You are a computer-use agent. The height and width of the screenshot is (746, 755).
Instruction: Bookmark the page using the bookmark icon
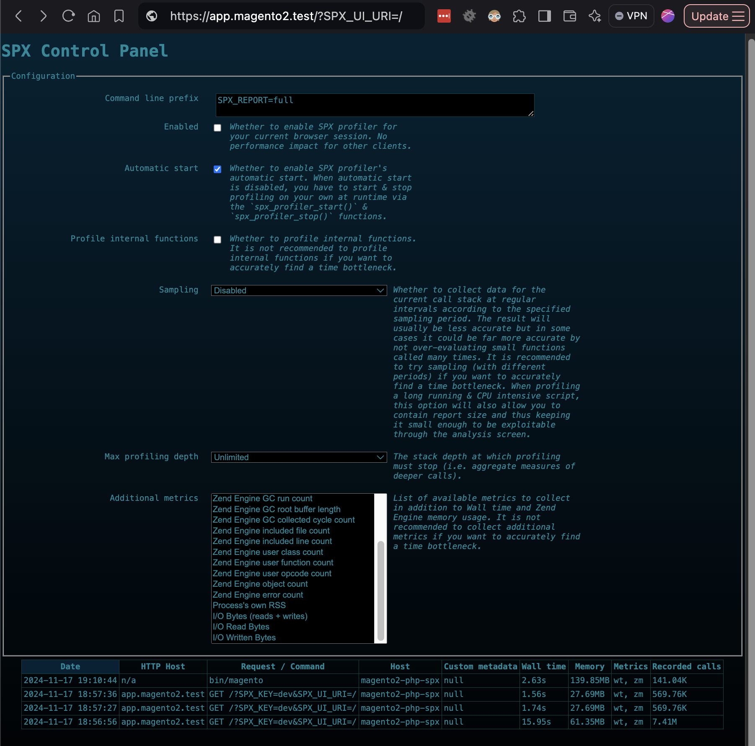119,16
